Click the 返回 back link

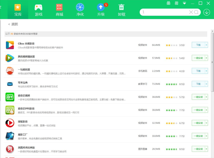13,24
